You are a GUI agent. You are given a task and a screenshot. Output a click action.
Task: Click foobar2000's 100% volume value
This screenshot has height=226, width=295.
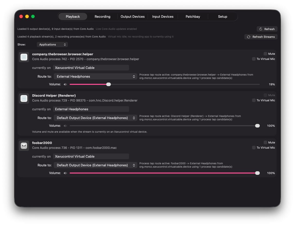271,173
